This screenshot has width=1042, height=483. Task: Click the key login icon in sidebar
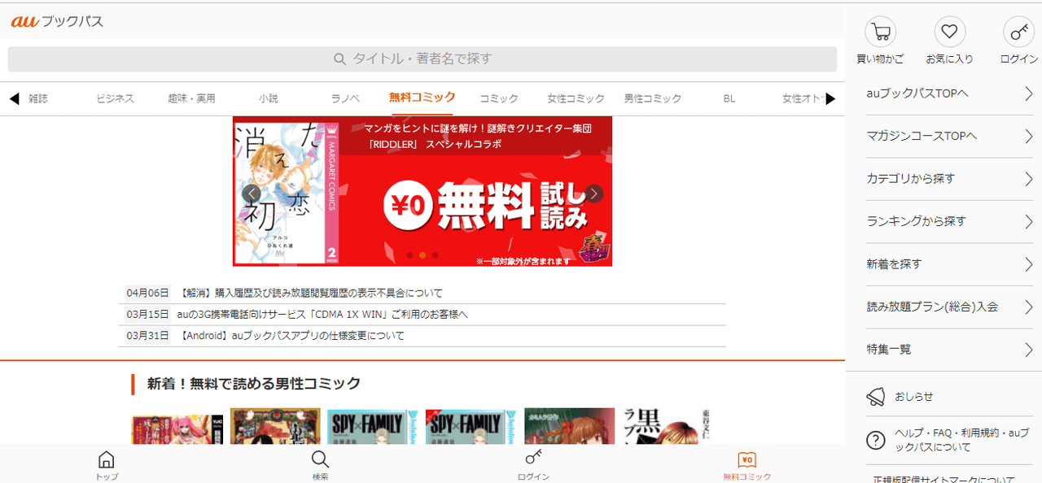click(x=1018, y=33)
